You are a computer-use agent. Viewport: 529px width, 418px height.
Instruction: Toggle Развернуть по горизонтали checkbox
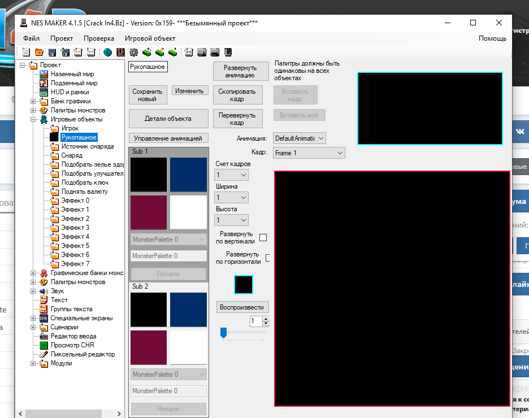tap(267, 258)
